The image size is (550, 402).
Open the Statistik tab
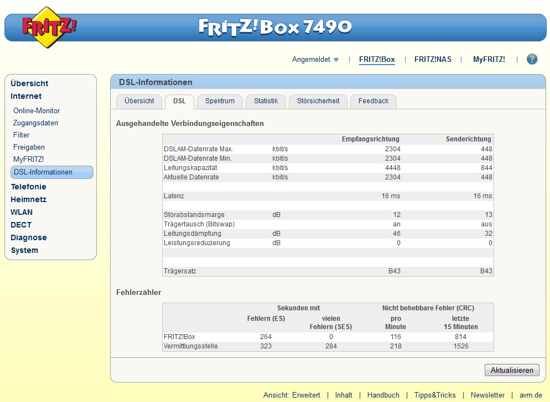266,101
